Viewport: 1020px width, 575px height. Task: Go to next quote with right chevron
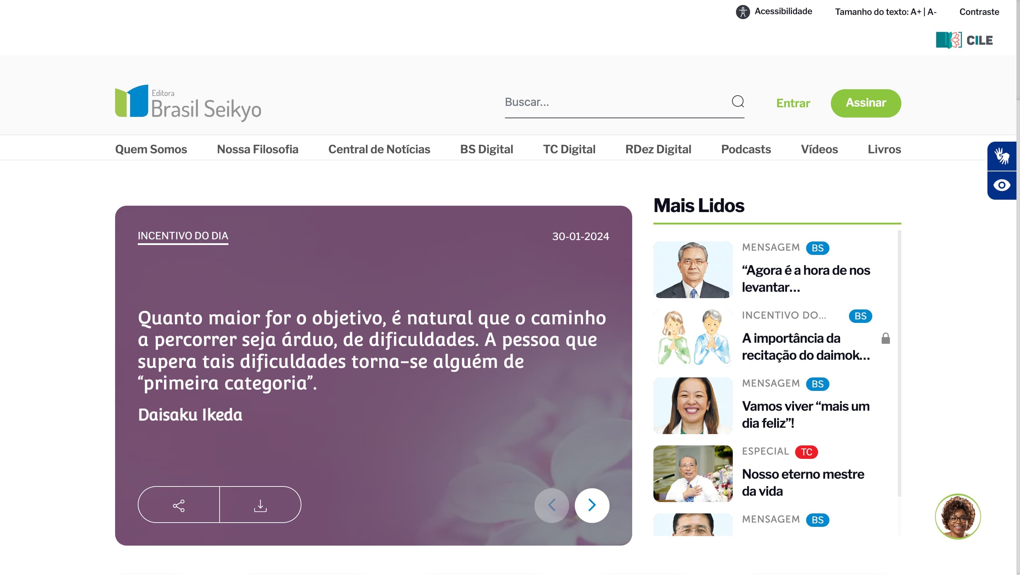pos(591,505)
